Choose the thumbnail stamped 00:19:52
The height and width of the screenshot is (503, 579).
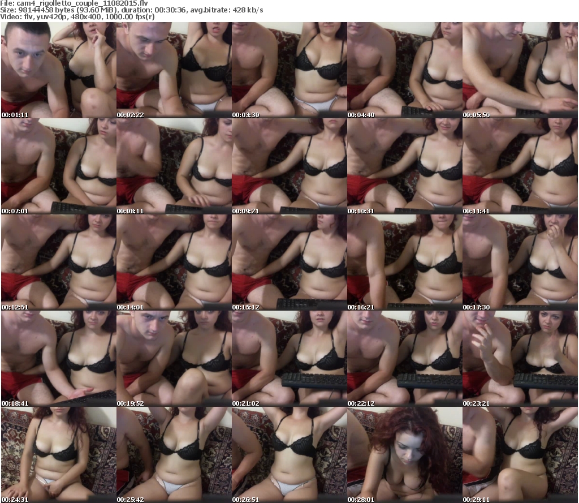click(174, 359)
